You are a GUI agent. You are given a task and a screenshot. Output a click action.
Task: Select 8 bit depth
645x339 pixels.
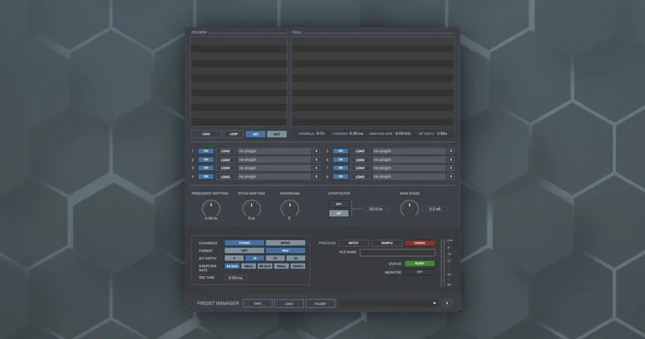pos(234,258)
